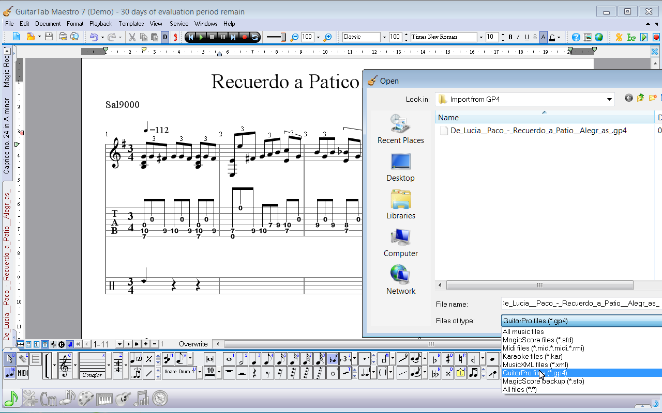662x413 pixels.
Task: Open the zoom percentage dropdown
Action: click(x=318, y=37)
